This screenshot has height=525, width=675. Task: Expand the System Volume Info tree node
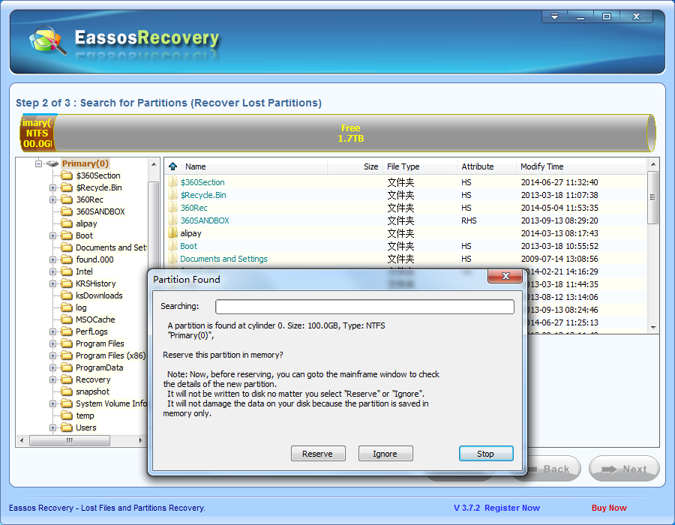pos(52,403)
